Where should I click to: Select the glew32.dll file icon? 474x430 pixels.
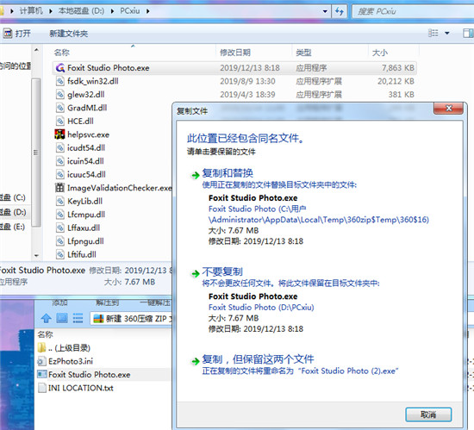(x=59, y=95)
